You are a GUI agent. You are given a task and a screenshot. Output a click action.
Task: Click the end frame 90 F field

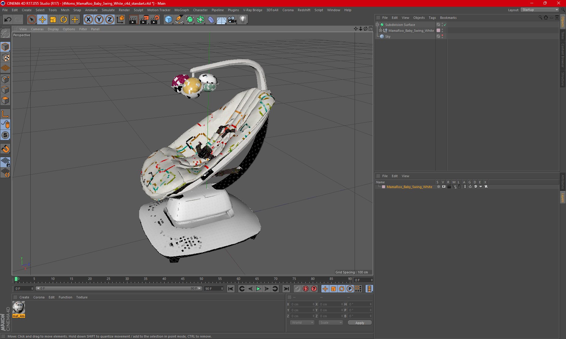click(x=214, y=289)
